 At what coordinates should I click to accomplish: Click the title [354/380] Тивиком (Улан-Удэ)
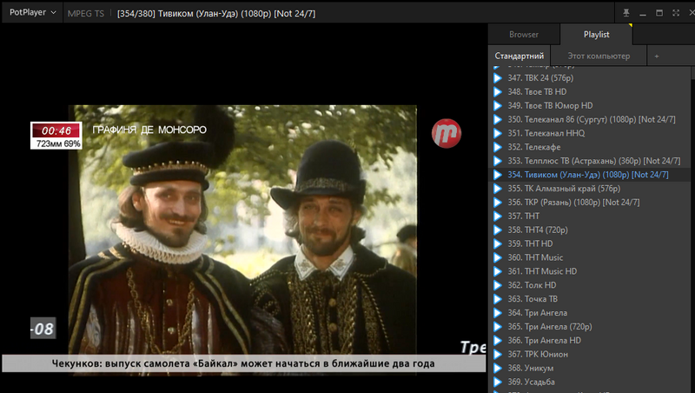pos(216,13)
